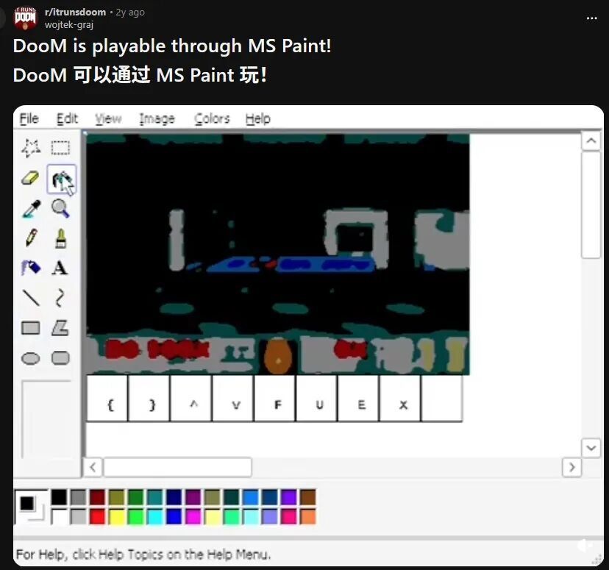Choose the Brush tool

[60, 238]
